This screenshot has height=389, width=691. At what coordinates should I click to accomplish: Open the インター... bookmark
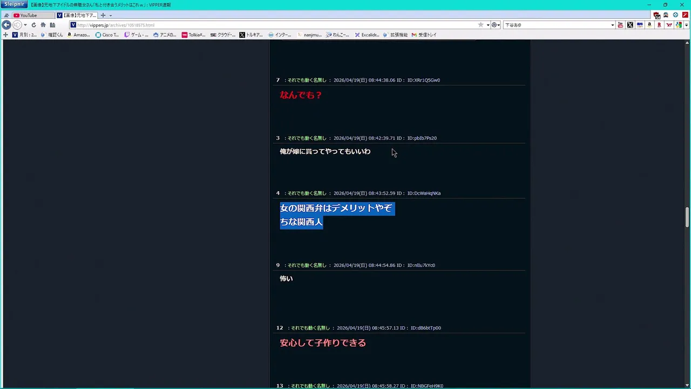pos(280,35)
